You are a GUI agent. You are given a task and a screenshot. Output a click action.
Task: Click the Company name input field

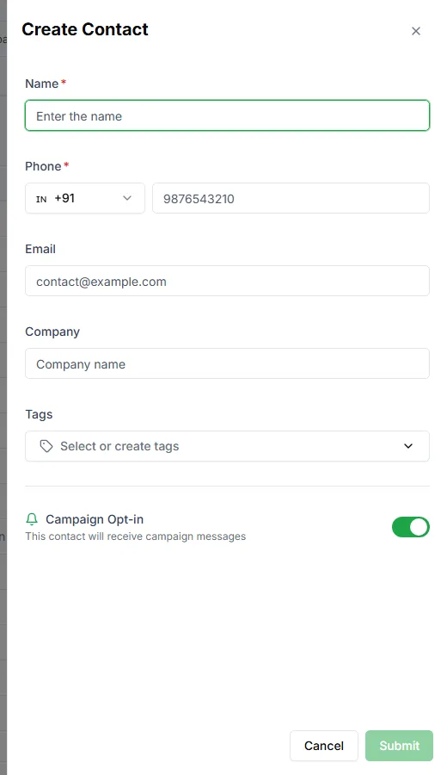coord(228,363)
